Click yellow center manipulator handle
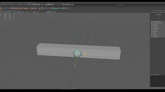 coord(85,54)
